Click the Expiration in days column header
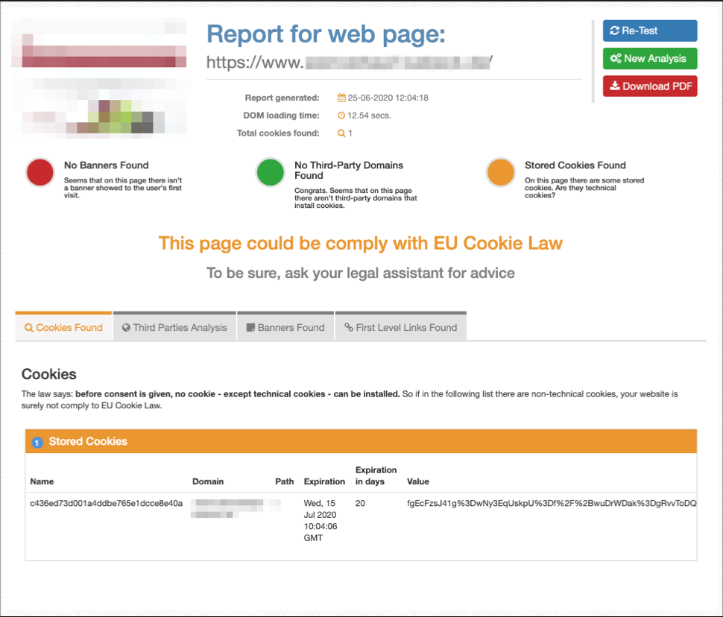The image size is (723, 617). click(x=376, y=475)
